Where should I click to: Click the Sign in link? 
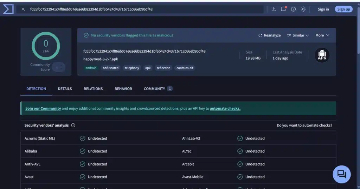(x=323, y=9)
